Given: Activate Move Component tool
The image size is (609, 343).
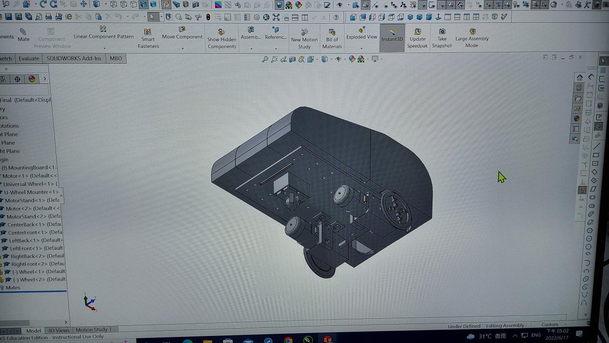Looking at the screenshot, I should (x=182, y=33).
